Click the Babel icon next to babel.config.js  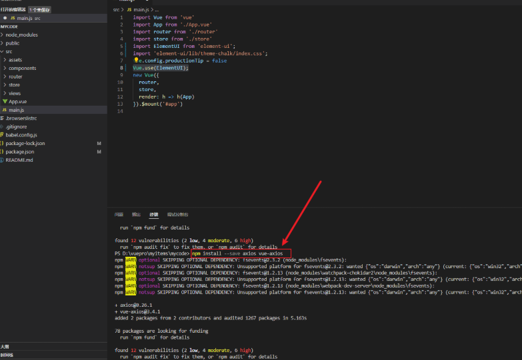(2, 134)
